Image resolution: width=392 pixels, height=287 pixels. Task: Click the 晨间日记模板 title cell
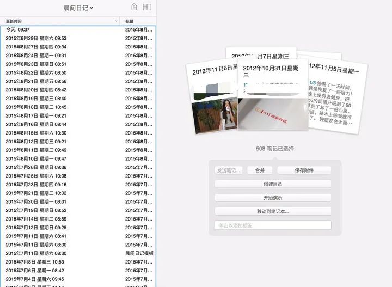pos(139,253)
